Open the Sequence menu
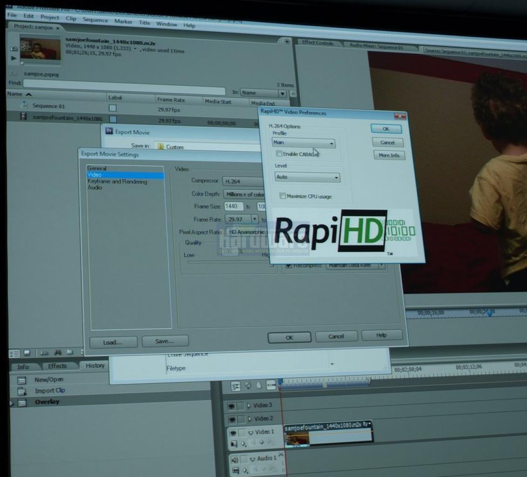The height and width of the screenshot is (477, 527). click(x=95, y=20)
